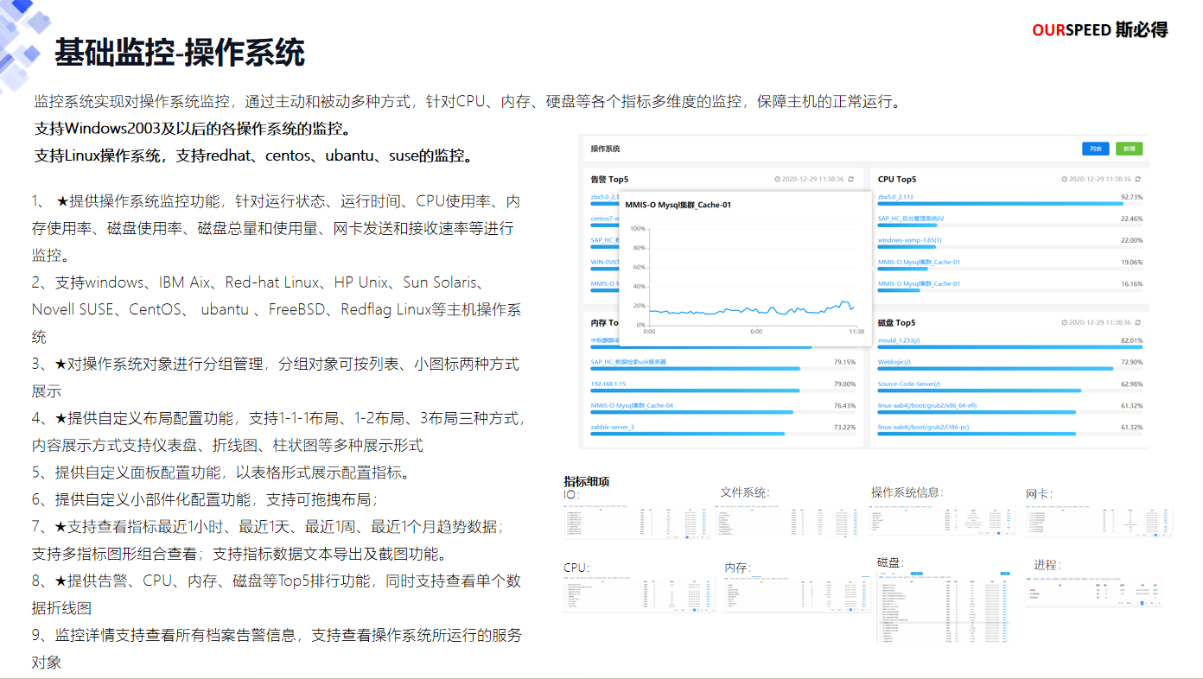Click the 192.168.1.15 memory entry
Image resolution: width=1203 pixels, height=679 pixels.
click(608, 384)
